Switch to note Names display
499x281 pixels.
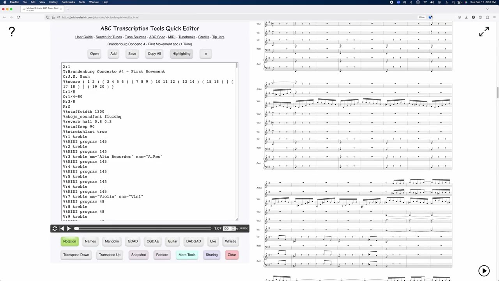[90, 241]
